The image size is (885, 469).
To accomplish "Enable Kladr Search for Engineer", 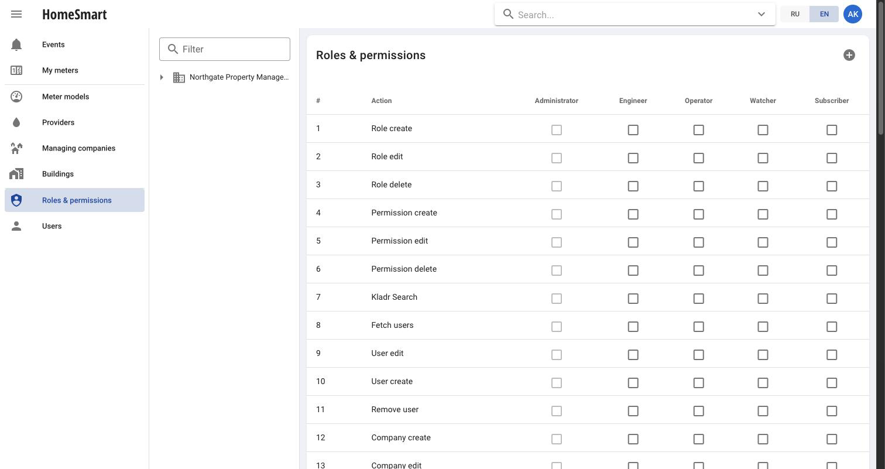I will pos(633,299).
